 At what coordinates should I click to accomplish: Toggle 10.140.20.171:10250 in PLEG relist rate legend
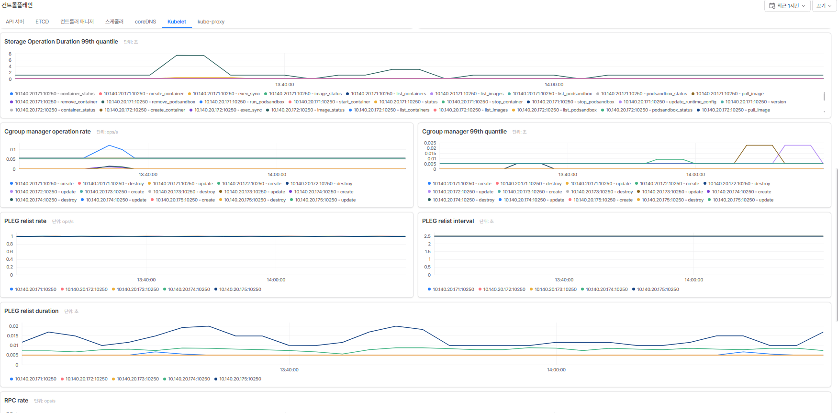[x=33, y=290]
